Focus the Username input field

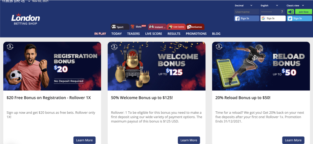[x=246, y=12]
